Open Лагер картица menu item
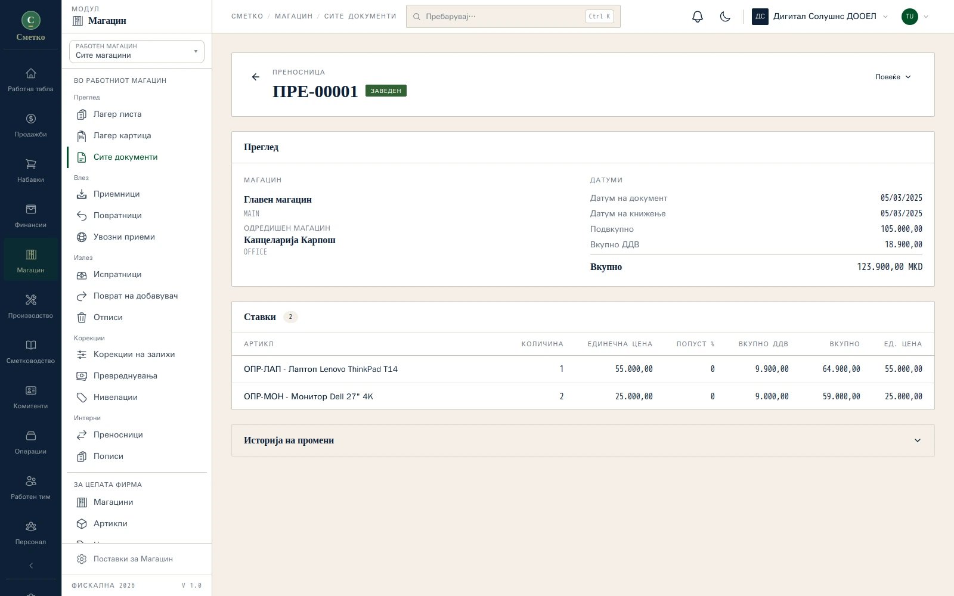The image size is (954, 596). (137, 136)
